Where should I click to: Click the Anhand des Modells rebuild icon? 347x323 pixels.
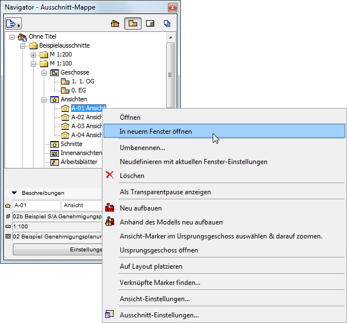point(110,222)
